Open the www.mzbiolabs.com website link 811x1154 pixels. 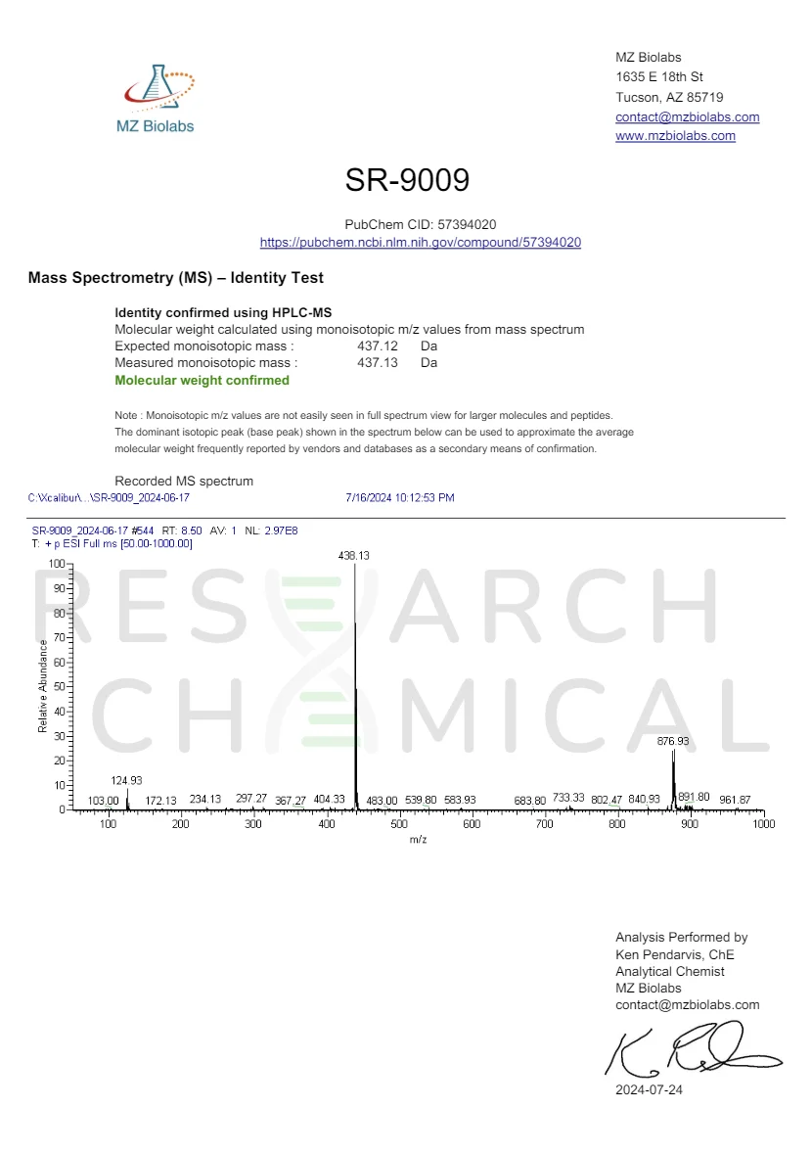(675, 135)
